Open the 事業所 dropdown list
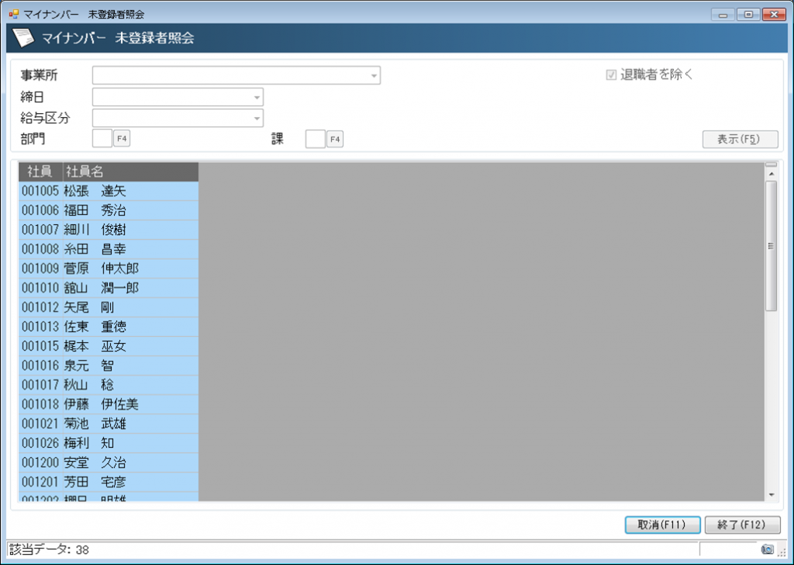This screenshot has width=794, height=565. [x=374, y=76]
